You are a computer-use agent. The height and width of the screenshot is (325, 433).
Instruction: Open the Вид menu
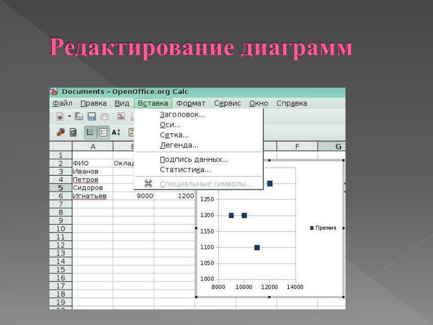[x=122, y=103]
